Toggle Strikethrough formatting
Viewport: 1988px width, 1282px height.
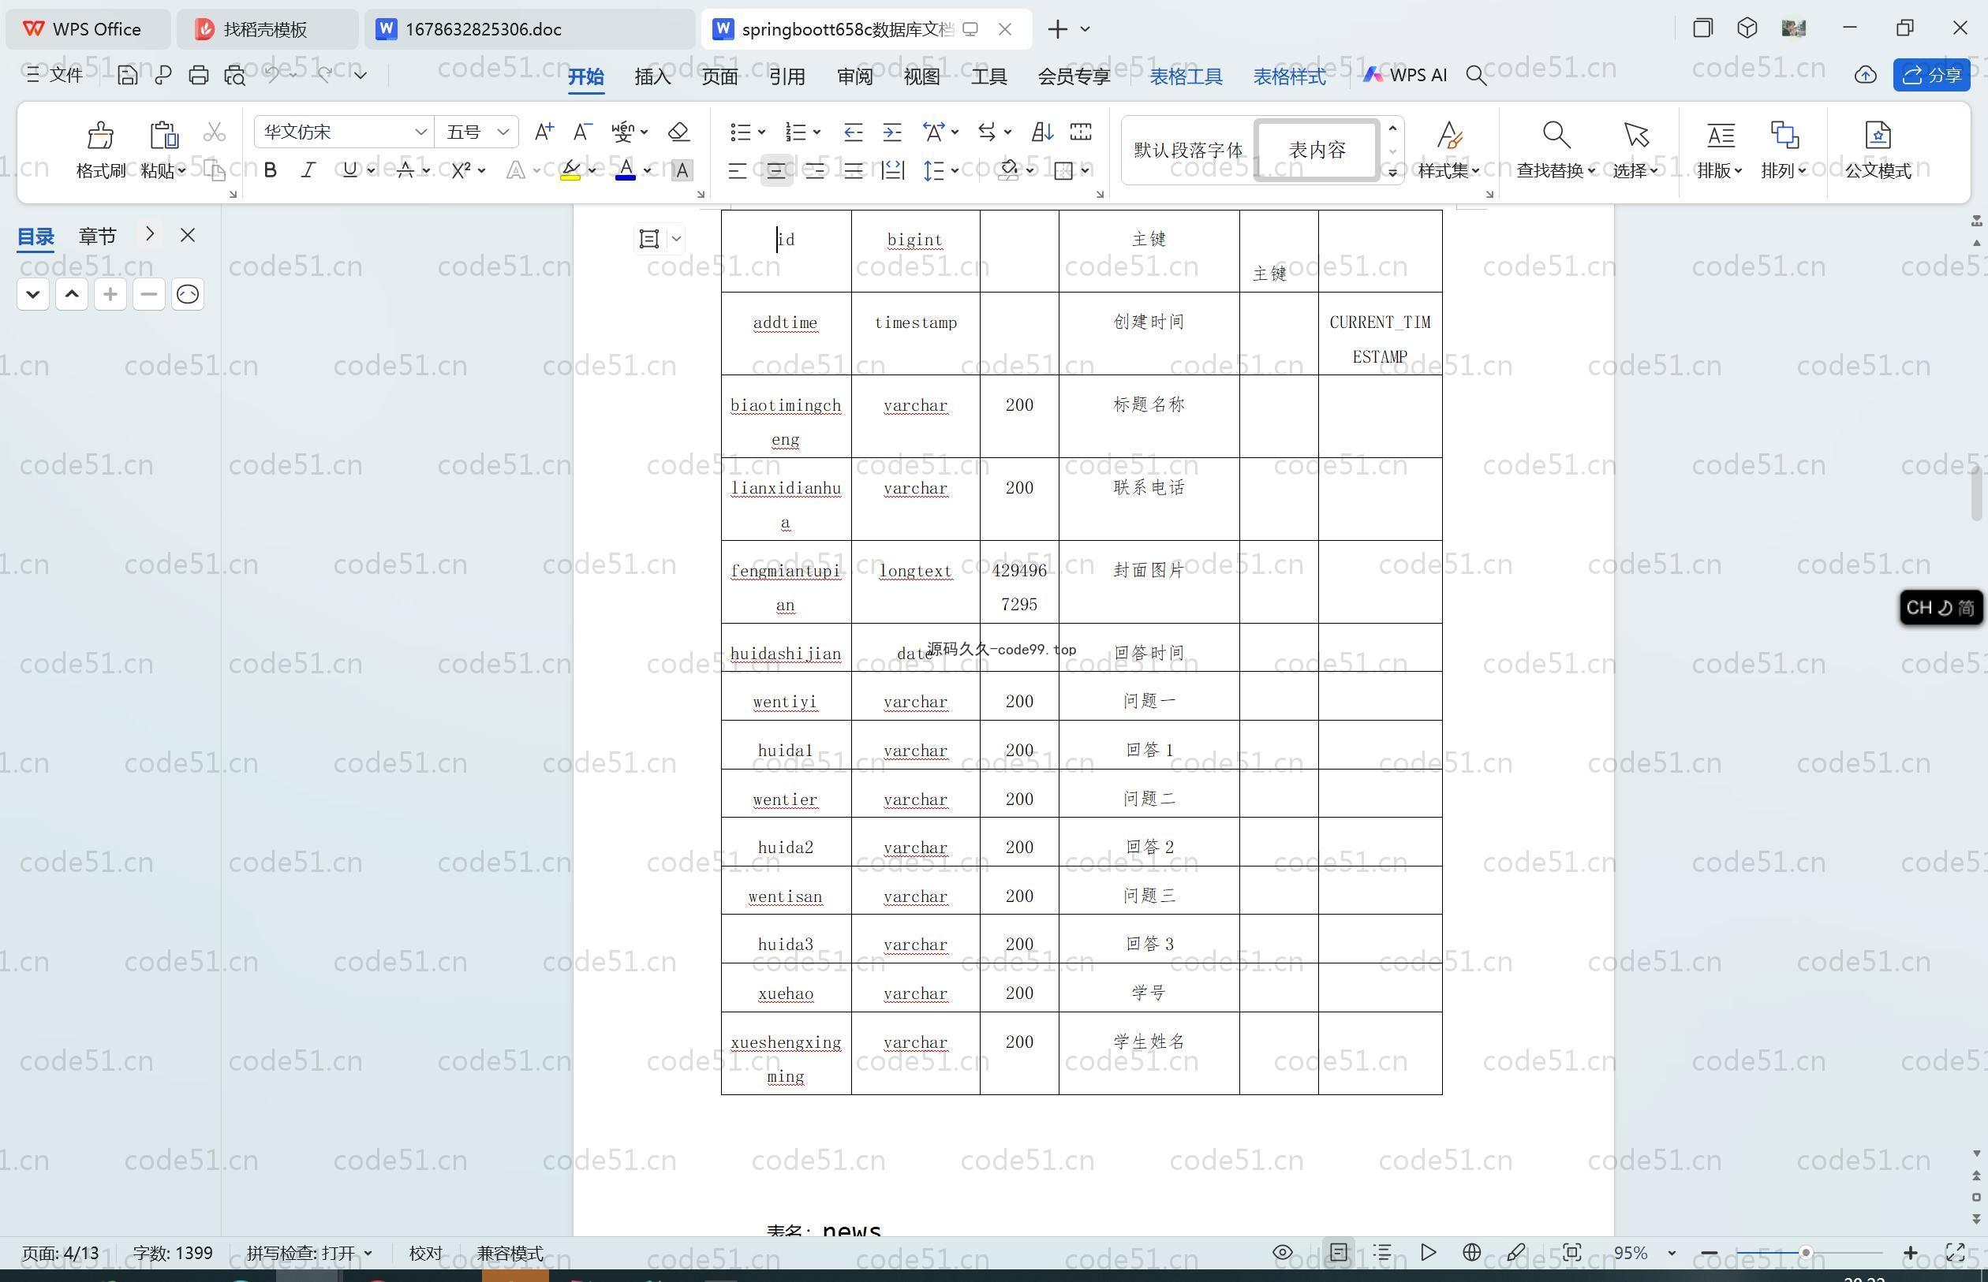click(405, 170)
